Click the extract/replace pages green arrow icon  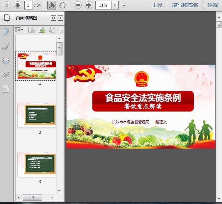[42, 30]
